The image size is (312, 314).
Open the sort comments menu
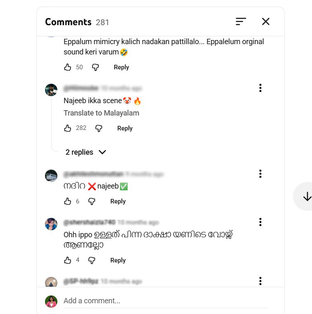(241, 21)
